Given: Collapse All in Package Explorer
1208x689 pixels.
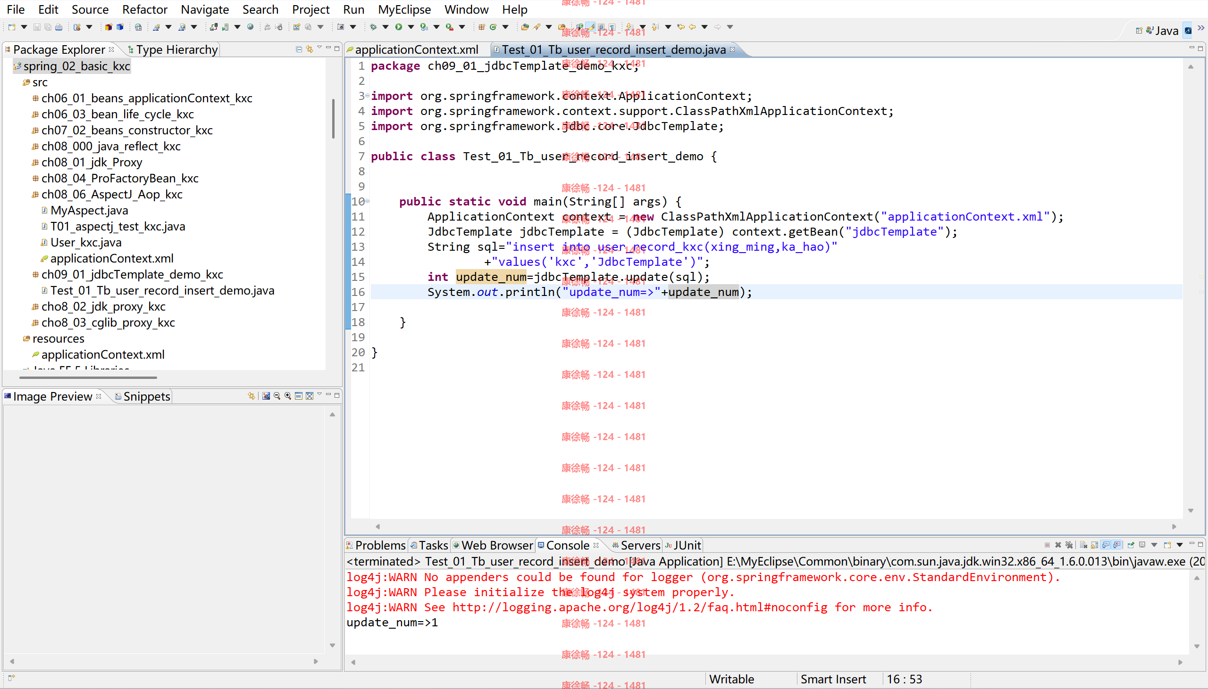Looking at the screenshot, I should coord(299,49).
